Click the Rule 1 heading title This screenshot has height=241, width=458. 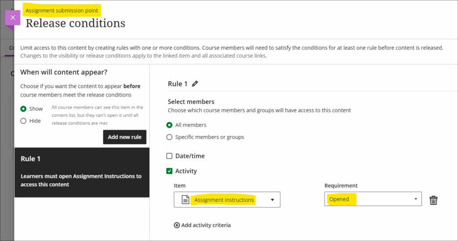178,84
